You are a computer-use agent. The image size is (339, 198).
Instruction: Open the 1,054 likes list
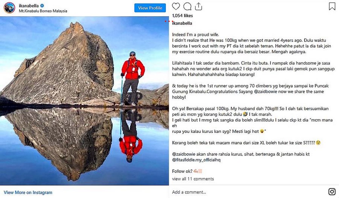[182, 16]
